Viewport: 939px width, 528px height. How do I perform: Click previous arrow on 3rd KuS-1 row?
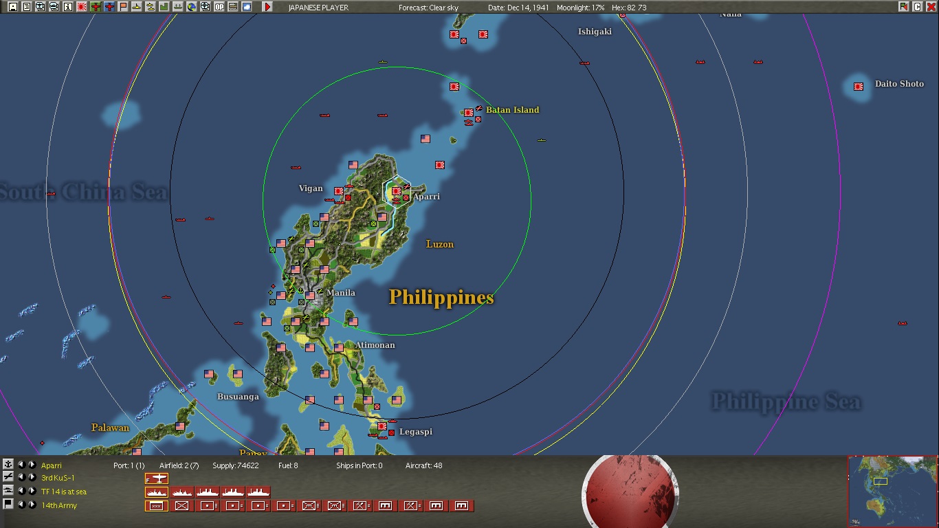21,477
